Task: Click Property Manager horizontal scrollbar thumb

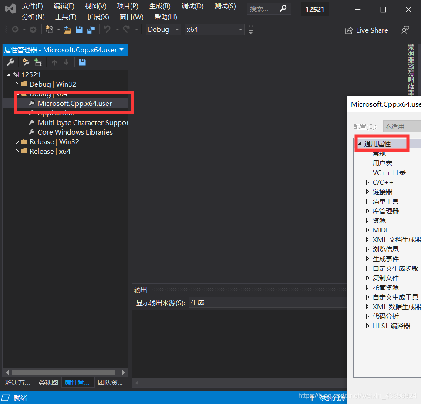Action: 64,372
